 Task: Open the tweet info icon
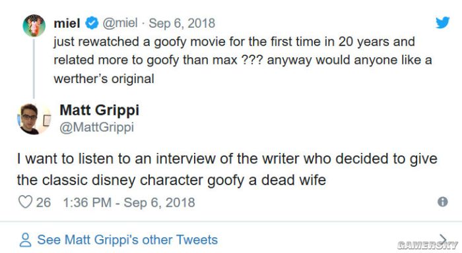pyautogui.click(x=443, y=202)
